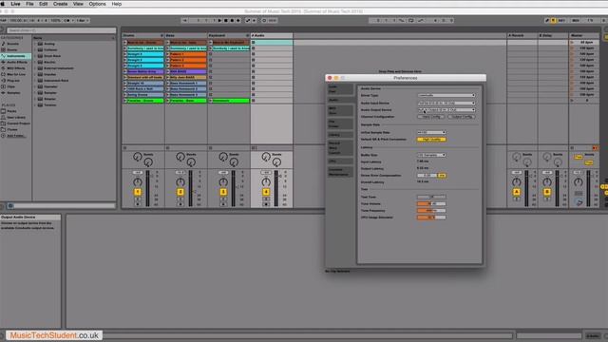This screenshot has height=342, width=608.
Task: Open the Edit menu
Action: (x=43, y=4)
